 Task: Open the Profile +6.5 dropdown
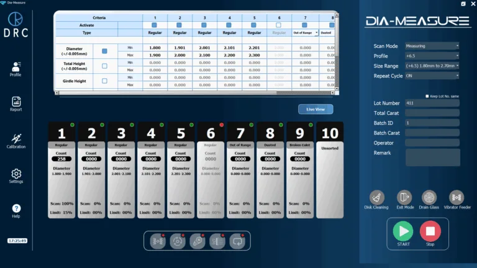click(432, 56)
